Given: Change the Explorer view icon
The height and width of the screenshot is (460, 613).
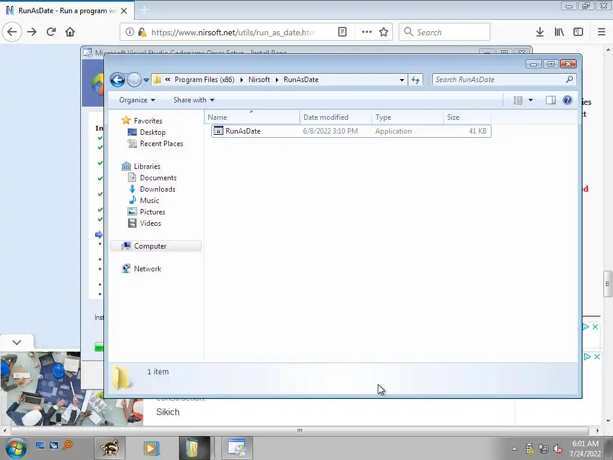Looking at the screenshot, I should coord(518,101).
